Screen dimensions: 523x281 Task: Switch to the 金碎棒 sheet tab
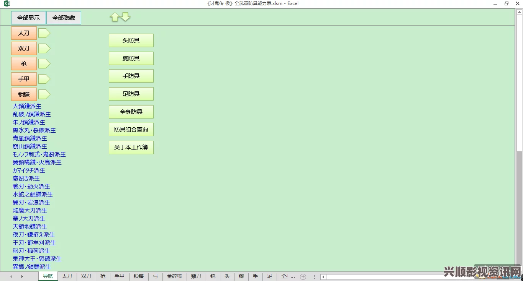(174, 276)
